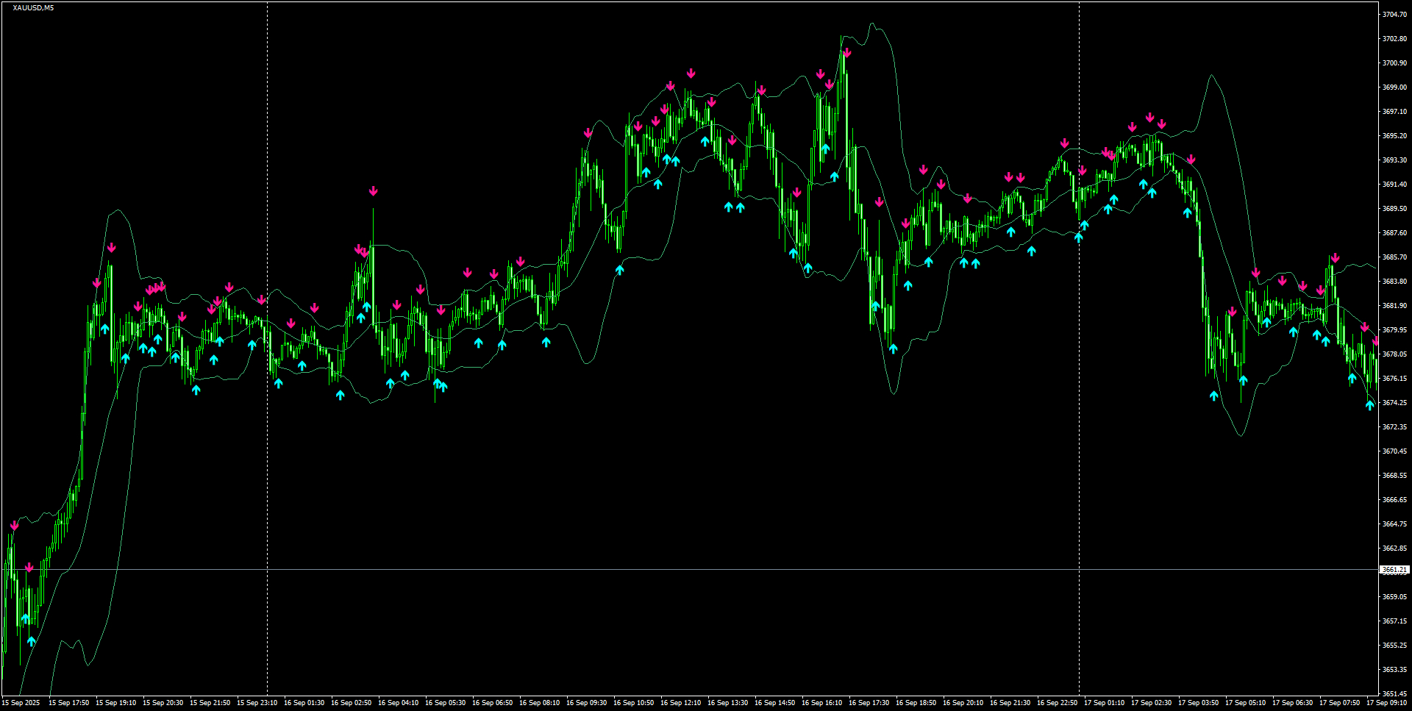1412x711 pixels.
Task: Select the 16 Sep 16:10 time label
Action: (x=821, y=703)
